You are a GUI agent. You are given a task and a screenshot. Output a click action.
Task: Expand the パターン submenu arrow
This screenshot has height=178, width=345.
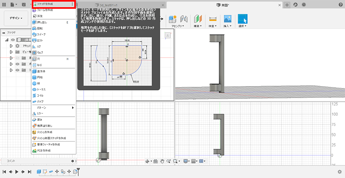pyautogui.click(x=73, y=108)
